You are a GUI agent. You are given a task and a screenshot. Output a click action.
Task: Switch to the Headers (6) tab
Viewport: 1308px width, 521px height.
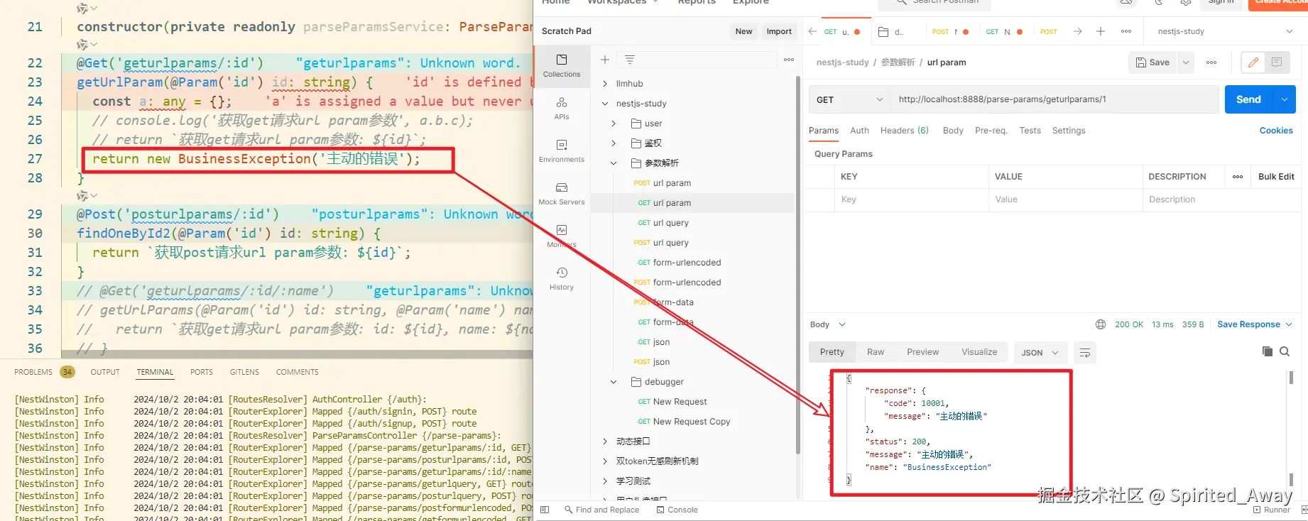(904, 131)
